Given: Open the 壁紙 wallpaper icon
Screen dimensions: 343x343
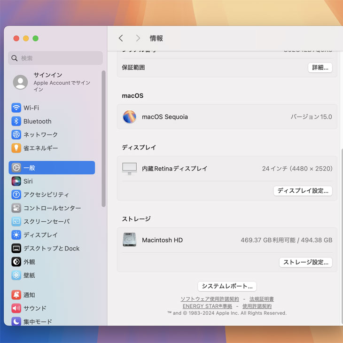Looking at the screenshot, I should pyautogui.click(x=16, y=275).
